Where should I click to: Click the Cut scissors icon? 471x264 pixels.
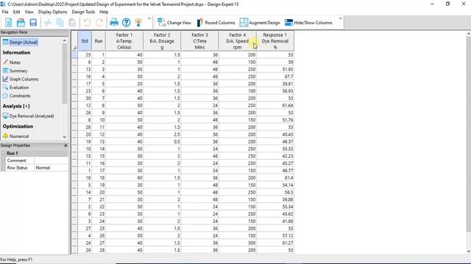tap(48, 23)
